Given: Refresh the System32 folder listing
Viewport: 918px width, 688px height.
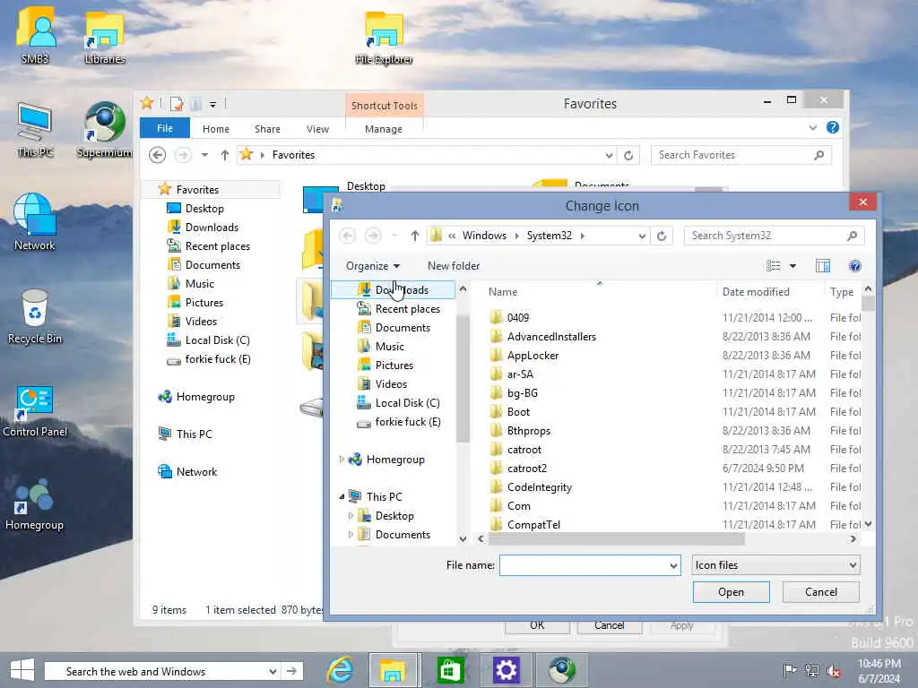Looking at the screenshot, I should (x=662, y=236).
